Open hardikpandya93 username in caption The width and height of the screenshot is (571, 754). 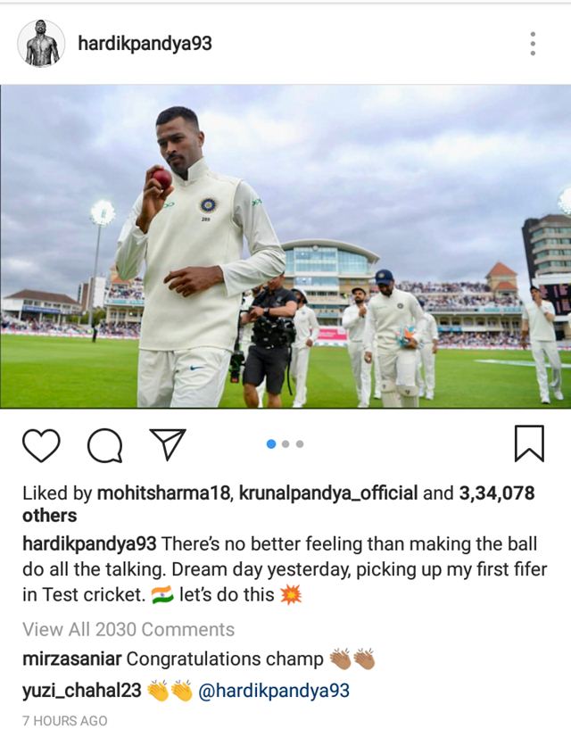89,544
